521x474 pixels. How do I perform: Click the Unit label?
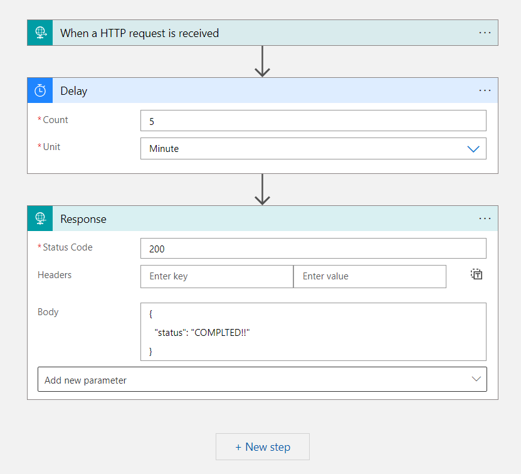click(x=51, y=147)
